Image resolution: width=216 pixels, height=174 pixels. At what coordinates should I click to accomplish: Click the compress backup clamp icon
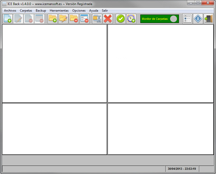[x=97, y=19]
